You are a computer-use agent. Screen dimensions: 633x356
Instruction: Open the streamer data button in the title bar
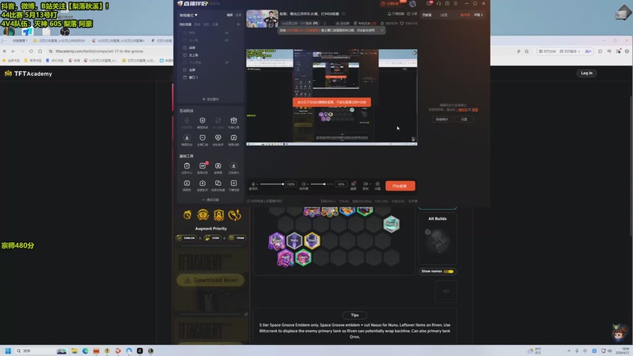pos(390,4)
